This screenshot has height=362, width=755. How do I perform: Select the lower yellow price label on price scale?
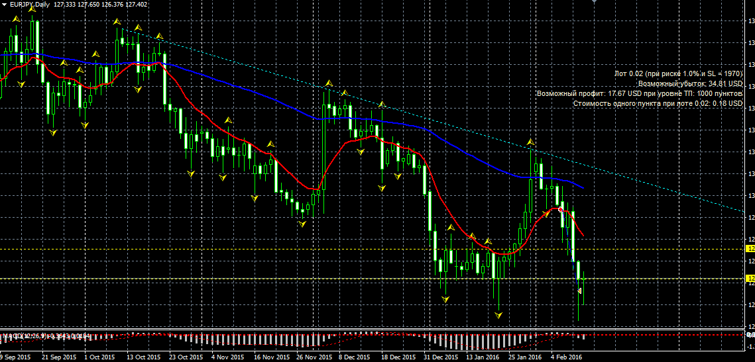click(x=750, y=279)
